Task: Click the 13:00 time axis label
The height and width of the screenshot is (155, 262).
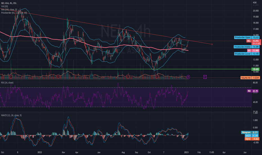Action: [211, 152]
